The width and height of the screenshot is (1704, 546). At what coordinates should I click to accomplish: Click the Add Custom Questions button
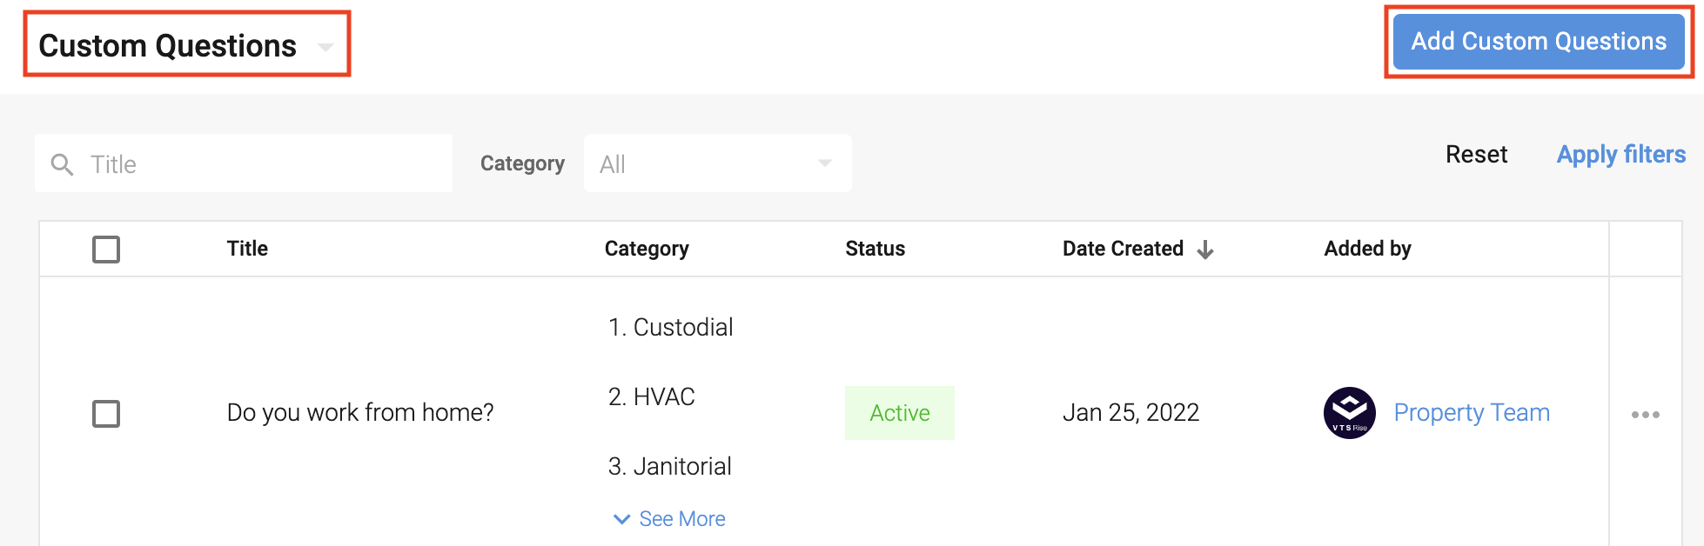(1538, 42)
